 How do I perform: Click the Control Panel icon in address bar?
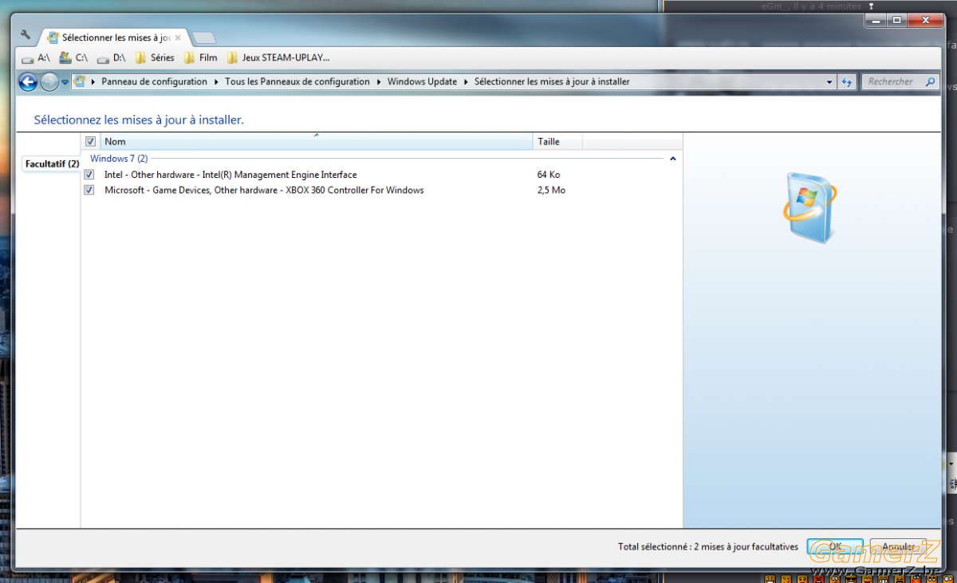80,81
